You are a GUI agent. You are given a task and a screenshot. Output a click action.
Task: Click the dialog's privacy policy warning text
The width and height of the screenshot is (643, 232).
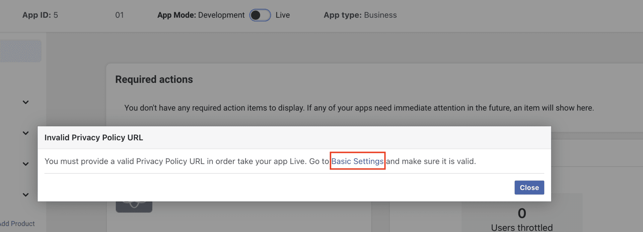[x=186, y=161]
